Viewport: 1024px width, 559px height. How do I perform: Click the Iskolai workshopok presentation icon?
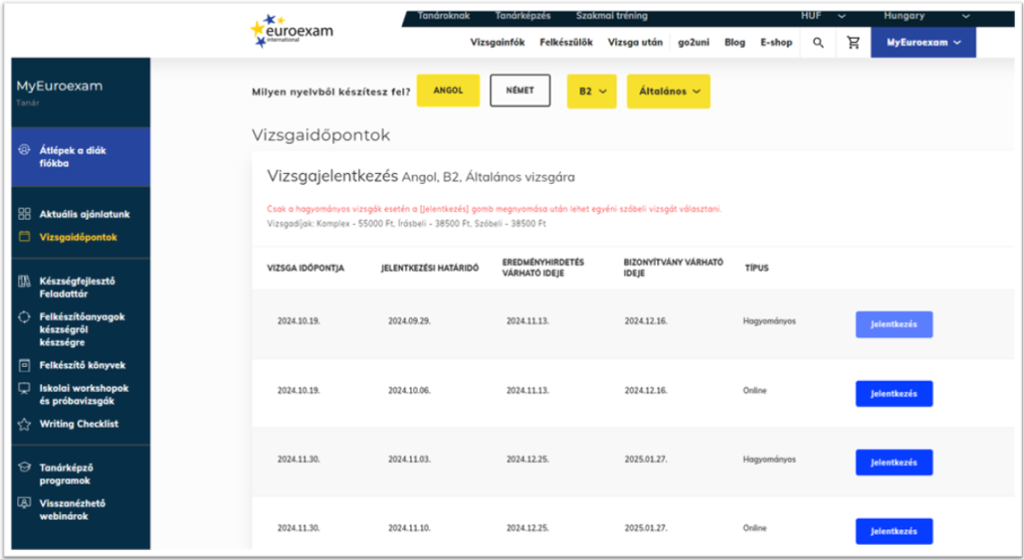pos(24,389)
